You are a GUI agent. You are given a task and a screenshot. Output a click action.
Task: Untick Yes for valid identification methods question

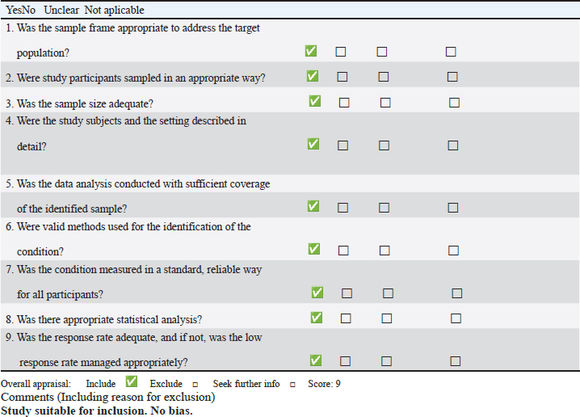pos(314,249)
